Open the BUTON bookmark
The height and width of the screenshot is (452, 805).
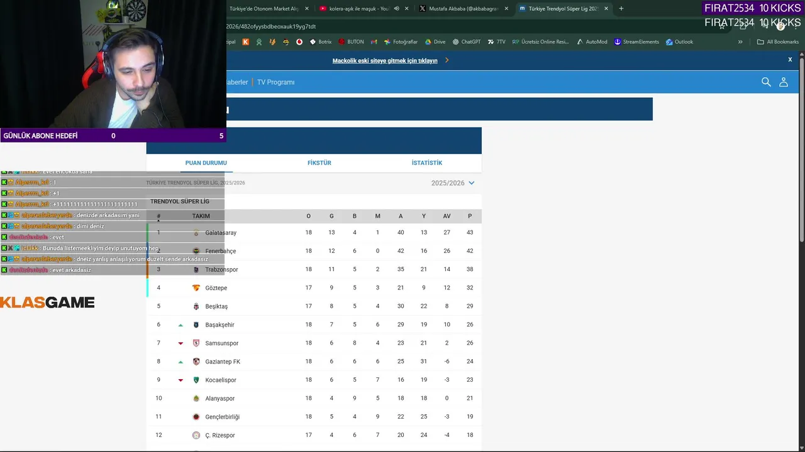351,42
